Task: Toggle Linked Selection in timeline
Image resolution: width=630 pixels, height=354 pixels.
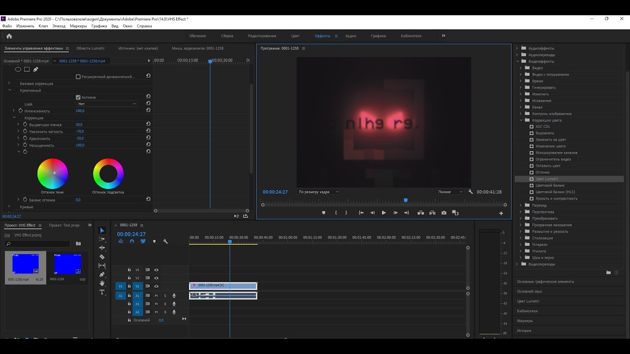Action: [x=143, y=241]
